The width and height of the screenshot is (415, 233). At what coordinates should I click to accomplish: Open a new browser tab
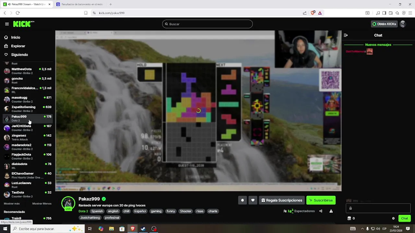click(x=111, y=4)
